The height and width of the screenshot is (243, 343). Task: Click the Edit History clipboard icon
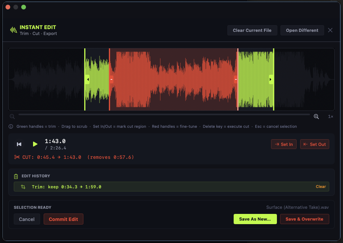[x=16, y=176]
